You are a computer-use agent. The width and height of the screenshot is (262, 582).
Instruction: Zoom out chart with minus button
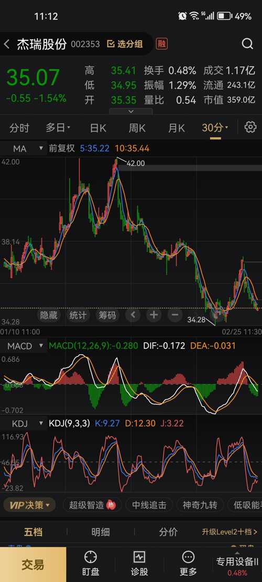point(174,315)
